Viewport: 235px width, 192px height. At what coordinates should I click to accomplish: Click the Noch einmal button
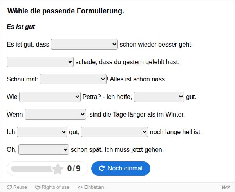[121, 169]
